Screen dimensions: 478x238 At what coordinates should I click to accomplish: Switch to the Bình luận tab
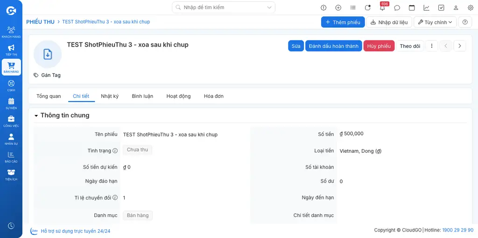(142, 96)
